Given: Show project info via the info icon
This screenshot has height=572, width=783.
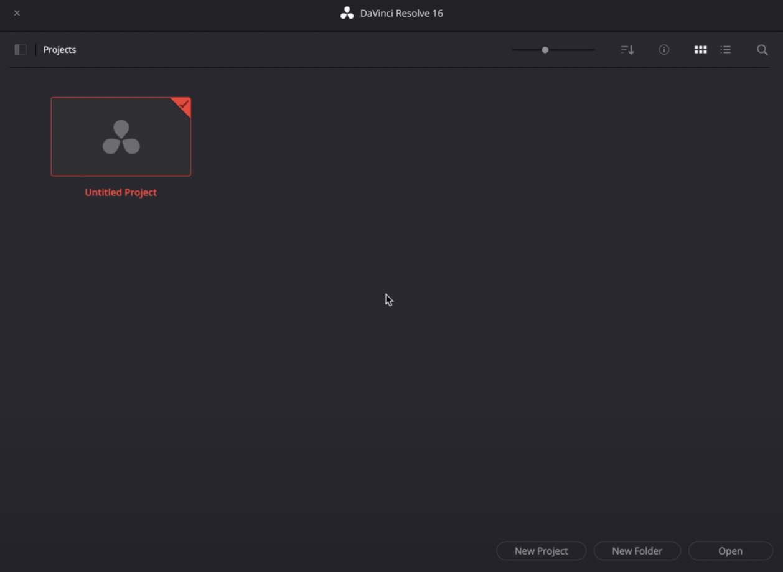Looking at the screenshot, I should tap(664, 50).
